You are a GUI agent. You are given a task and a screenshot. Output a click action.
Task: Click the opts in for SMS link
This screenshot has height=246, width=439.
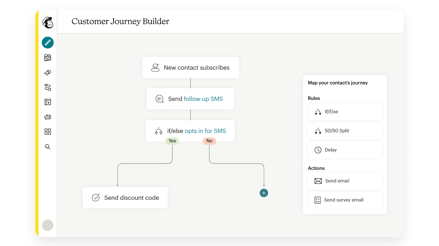206,131
